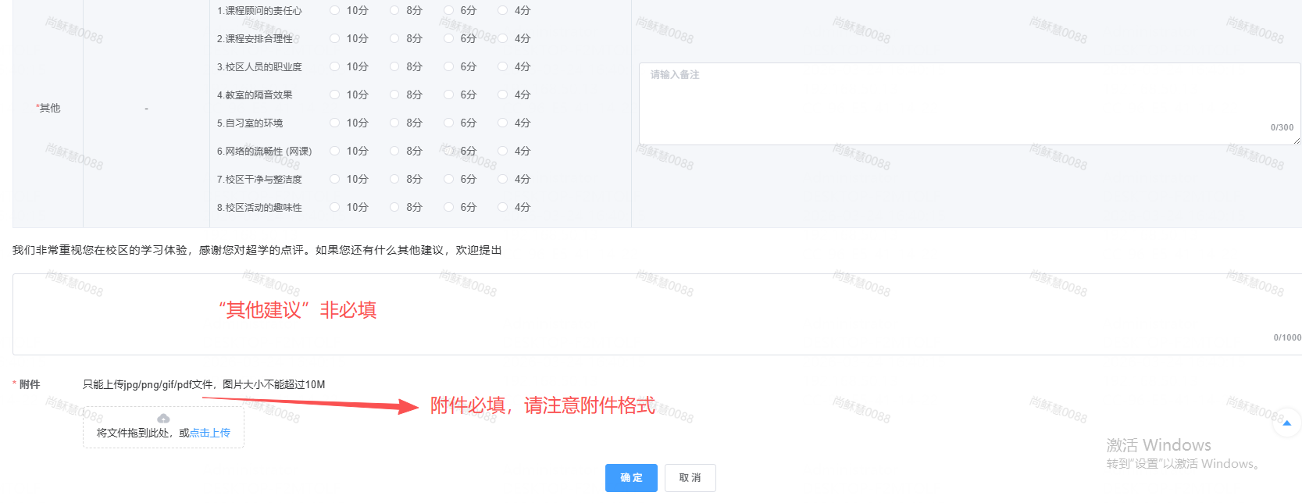The image size is (1302, 503).
Task: Select 6分 for 自习室的环境
Action: click(x=449, y=123)
